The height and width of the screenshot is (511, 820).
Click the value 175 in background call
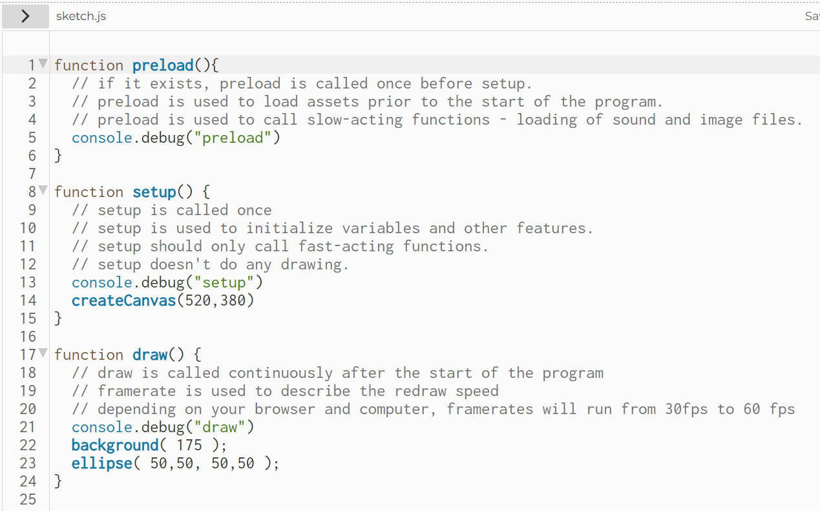click(x=189, y=445)
